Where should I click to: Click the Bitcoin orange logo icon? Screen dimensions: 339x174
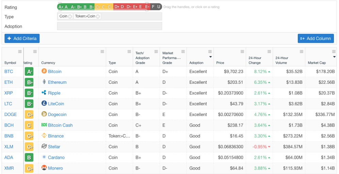(44, 71)
